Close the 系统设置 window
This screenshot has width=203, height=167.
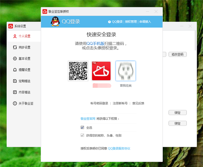(x=190, y=26)
